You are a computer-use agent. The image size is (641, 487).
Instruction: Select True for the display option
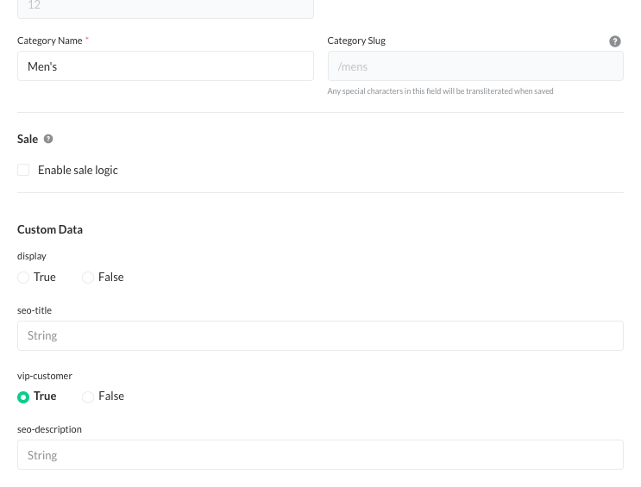point(23,278)
